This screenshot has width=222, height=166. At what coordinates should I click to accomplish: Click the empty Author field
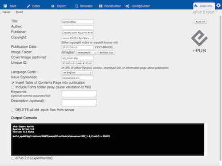tap(78, 27)
